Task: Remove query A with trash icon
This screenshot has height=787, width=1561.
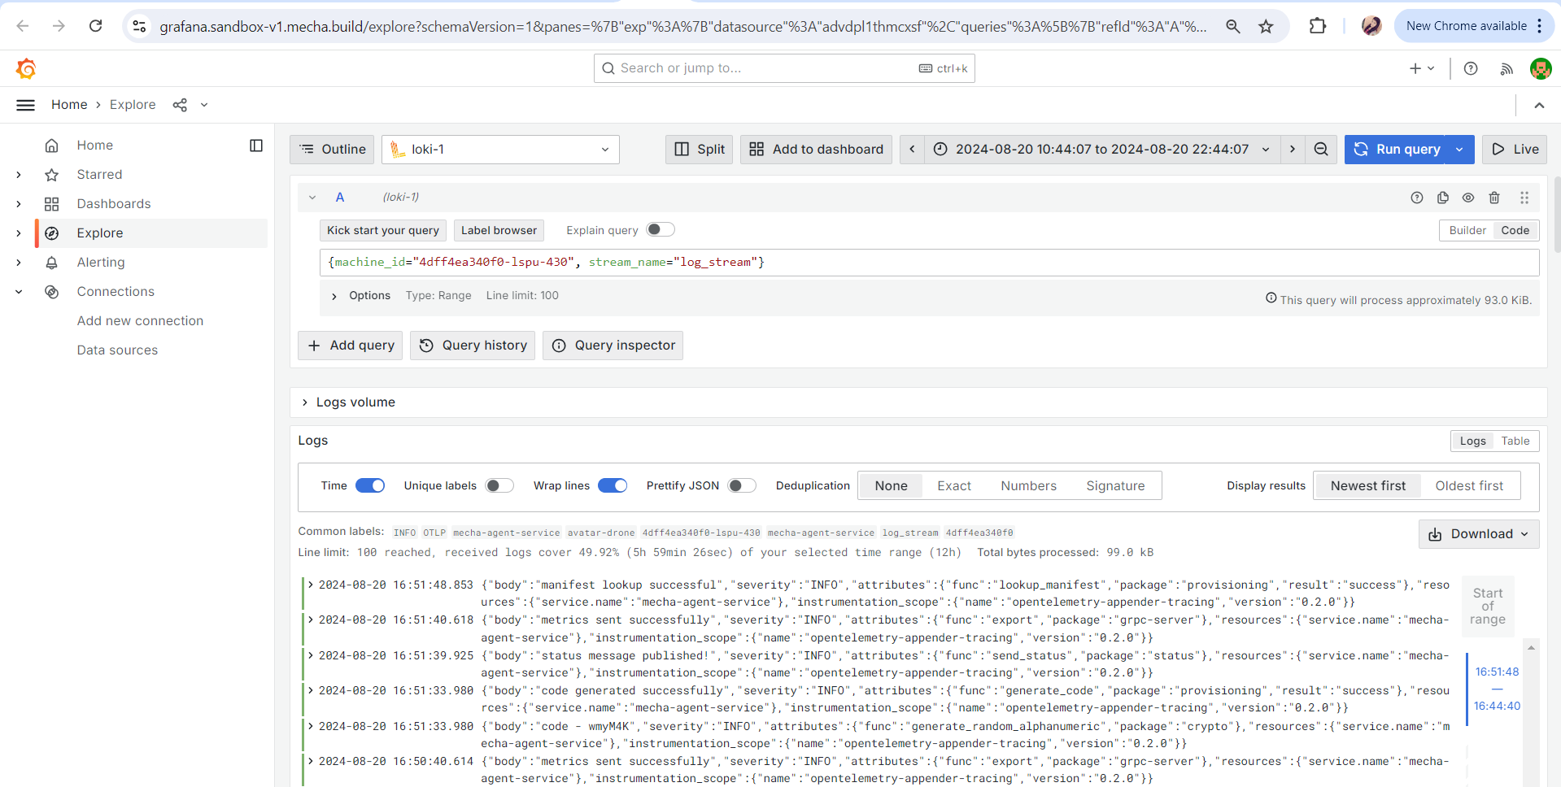Action: (x=1494, y=198)
